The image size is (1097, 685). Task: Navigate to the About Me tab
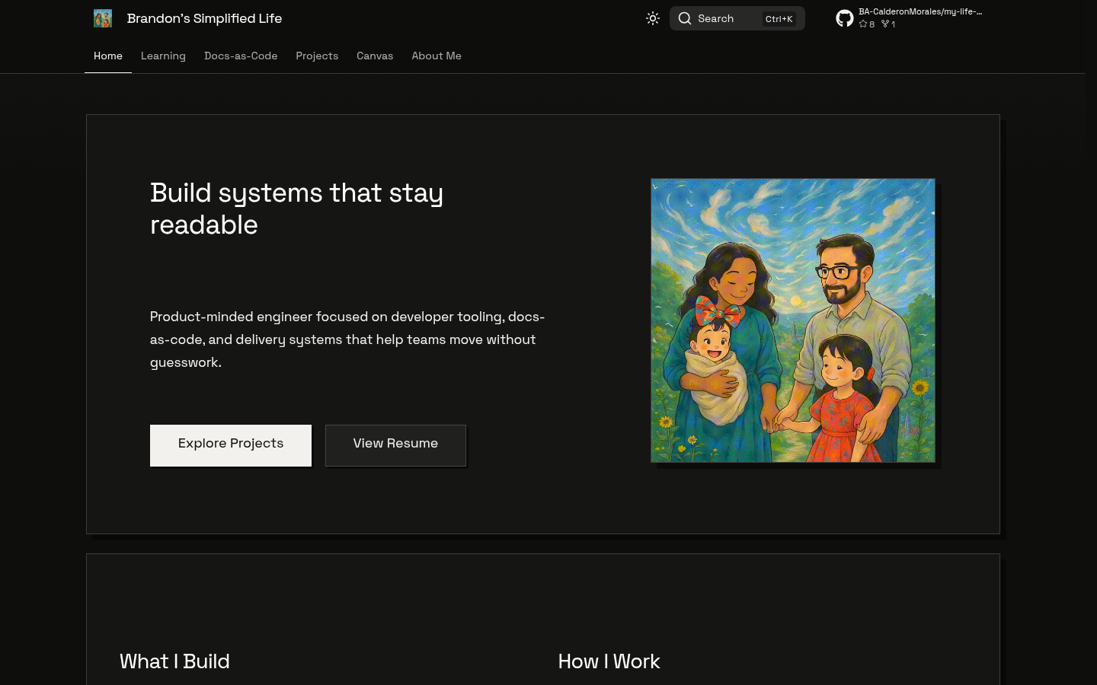click(437, 56)
